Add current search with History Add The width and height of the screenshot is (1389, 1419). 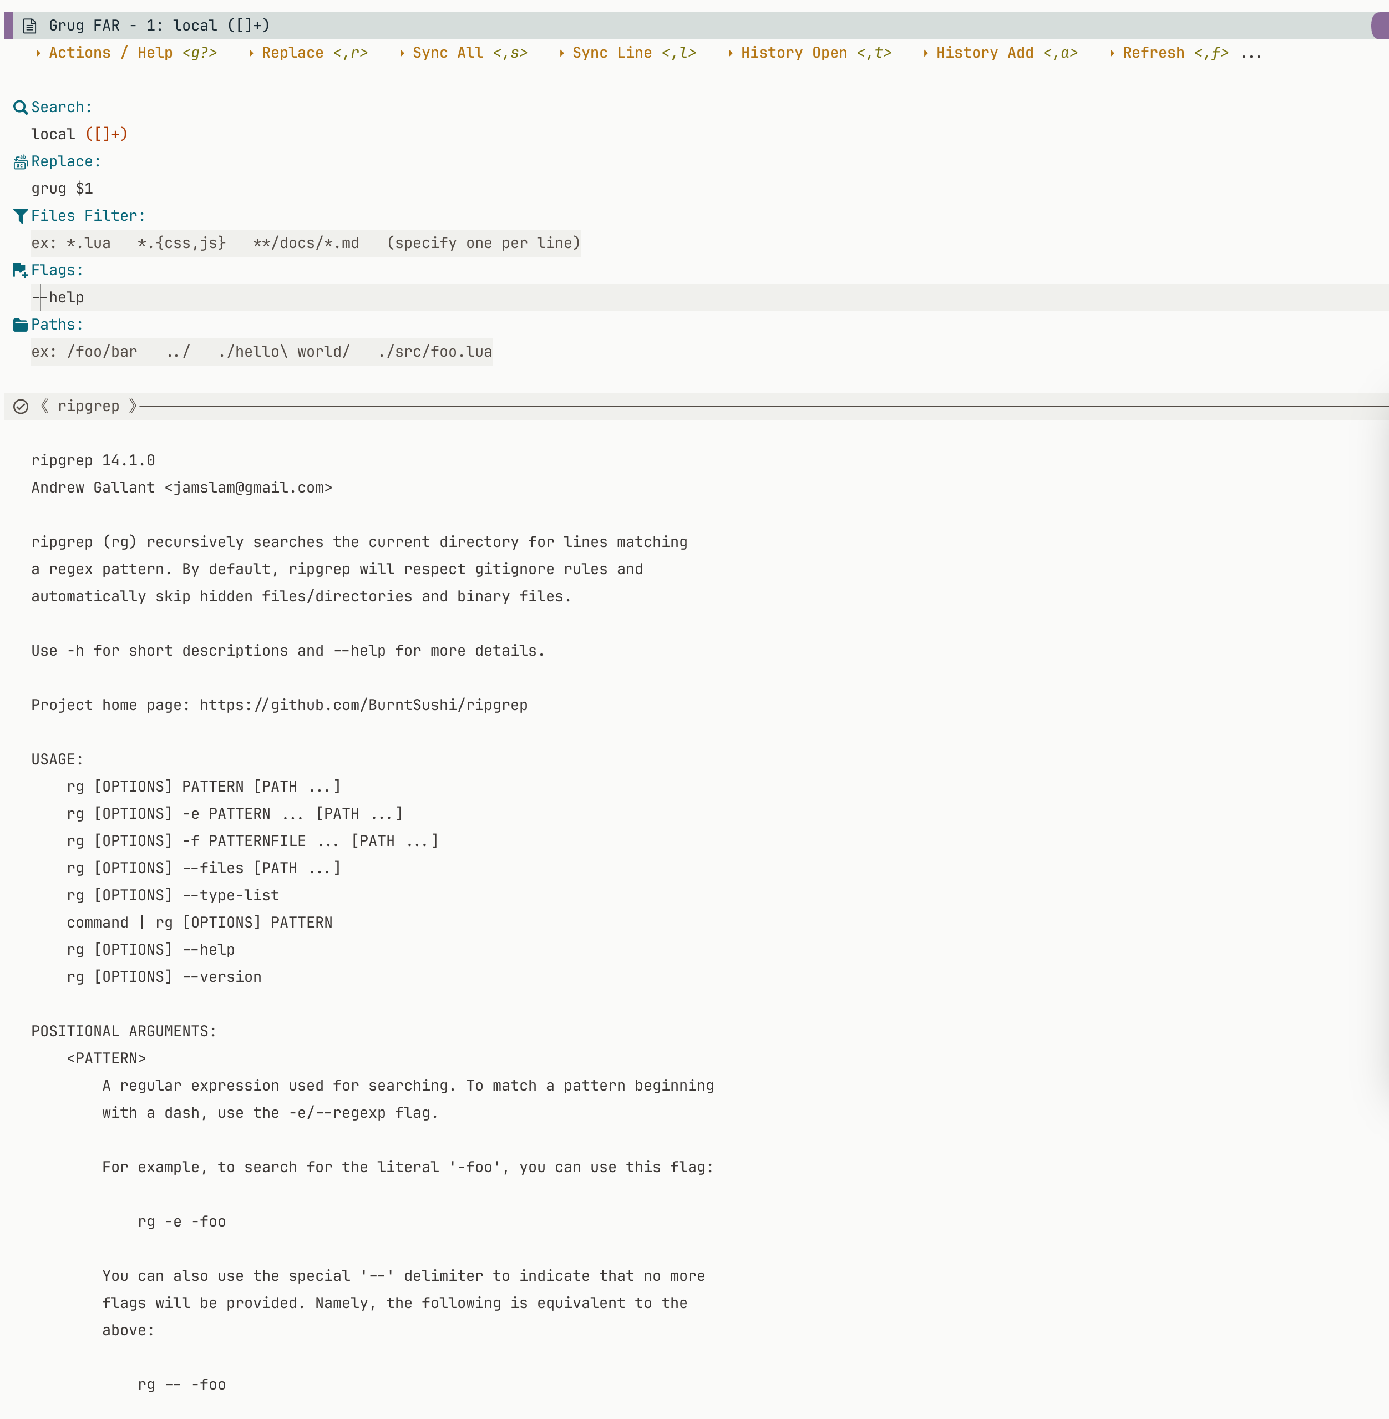(x=985, y=53)
